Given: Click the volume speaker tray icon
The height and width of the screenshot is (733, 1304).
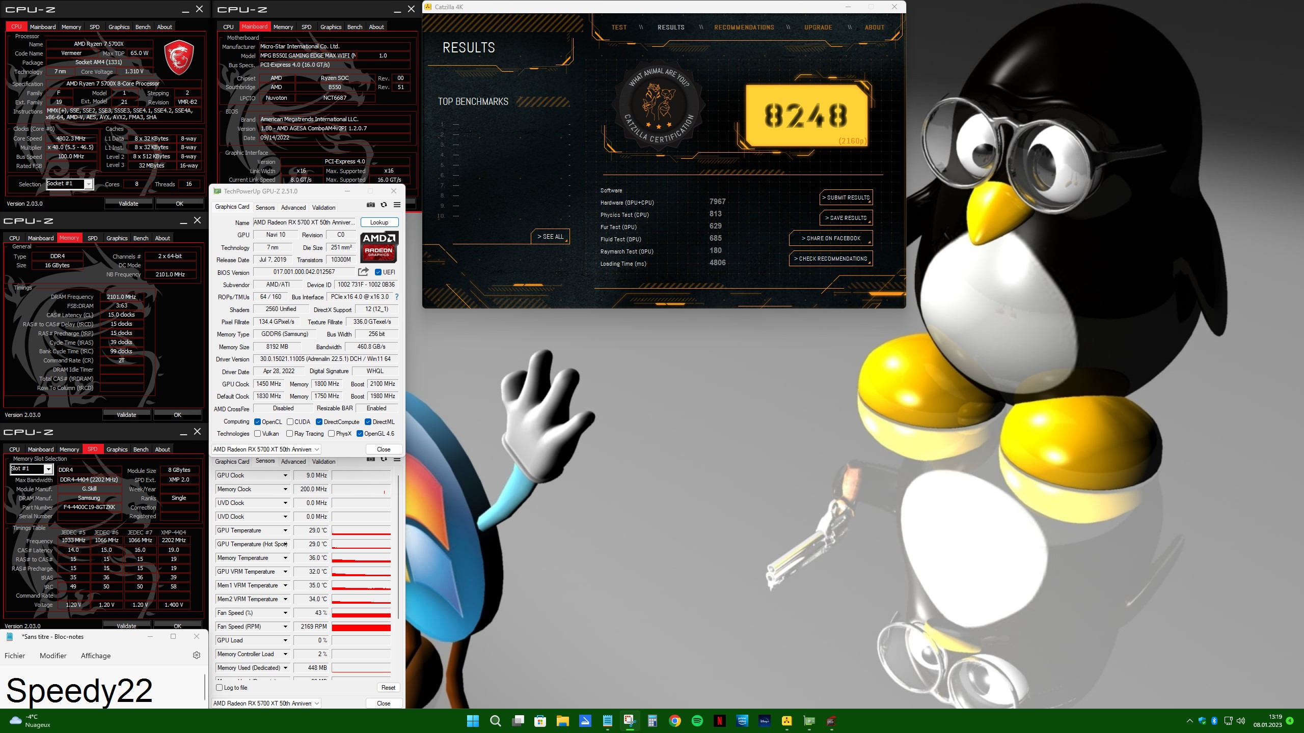Looking at the screenshot, I should pyautogui.click(x=1241, y=721).
